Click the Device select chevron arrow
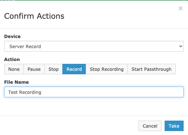Image resolution: width=188 pixels, height=135 pixels. tap(180, 46)
